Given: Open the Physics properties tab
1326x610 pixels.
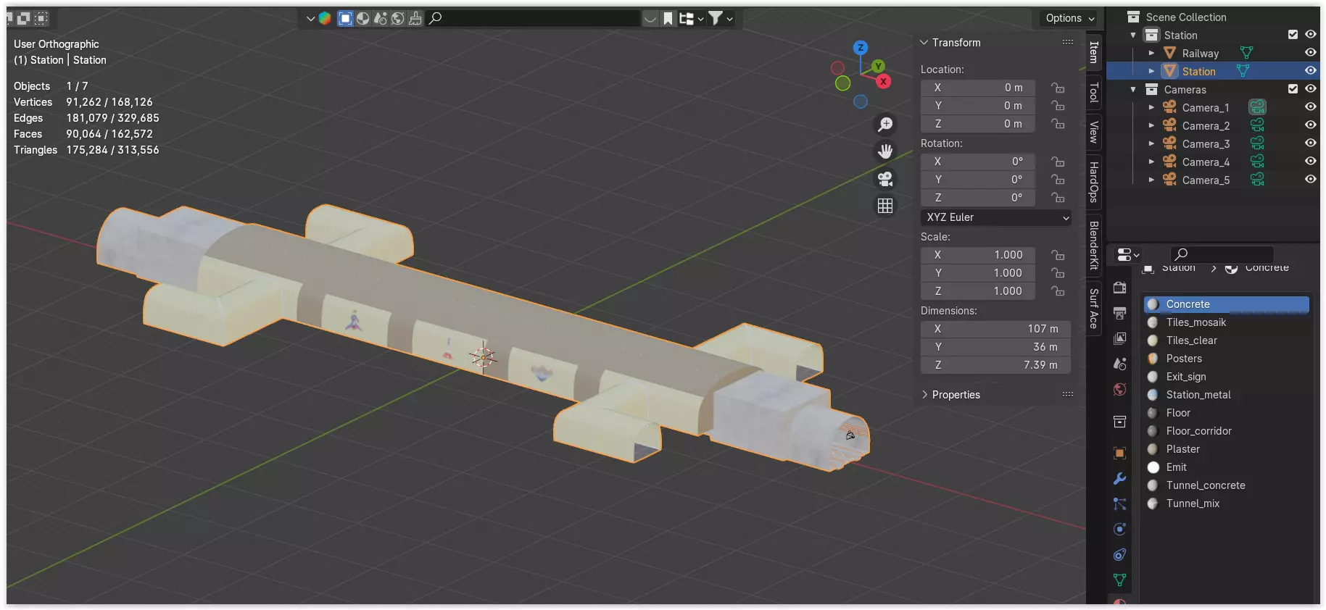Looking at the screenshot, I should (x=1119, y=530).
